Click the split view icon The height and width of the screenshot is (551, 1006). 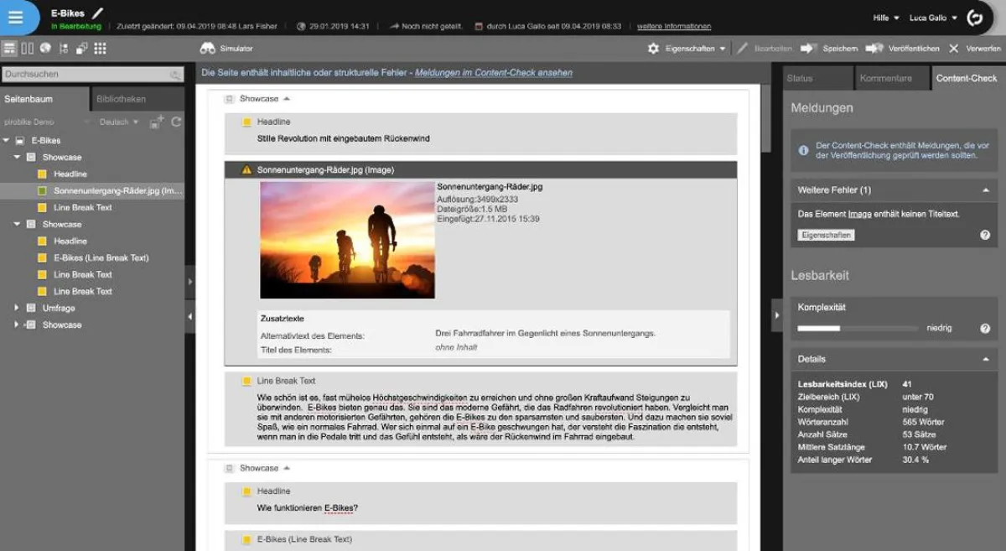coord(27,49)
